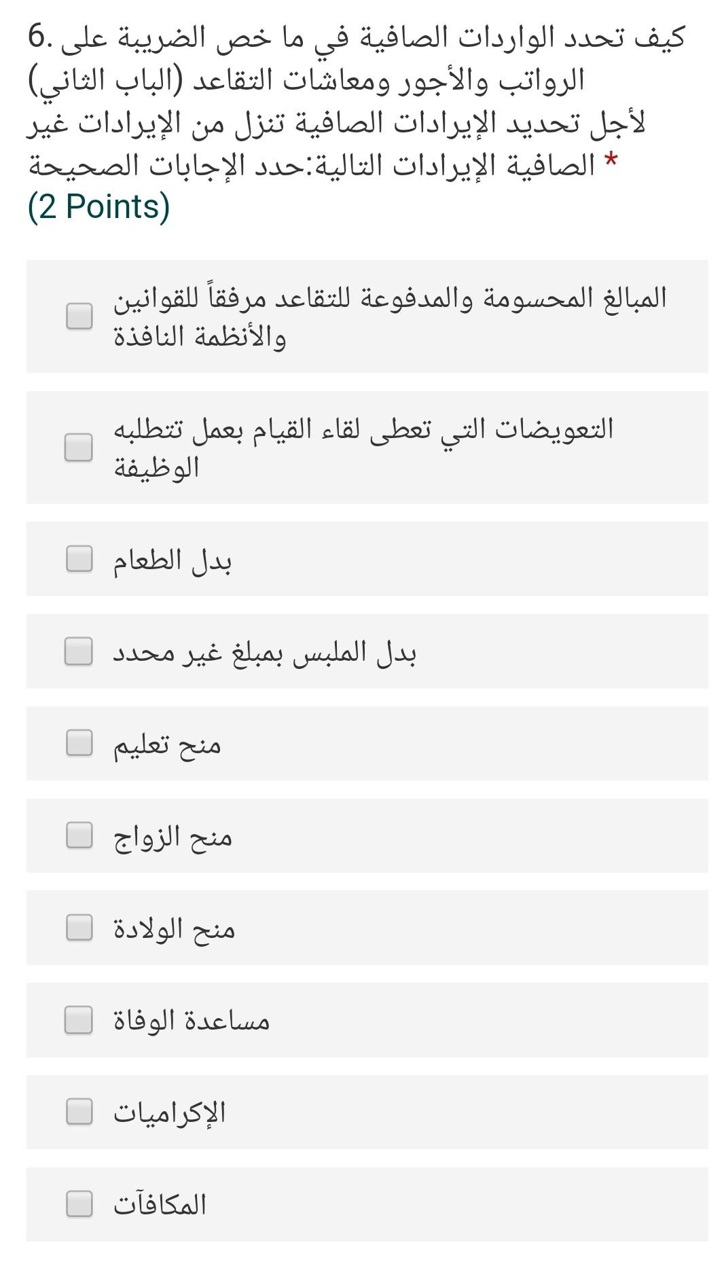The width and height of the screenshot is (724, 1268).
Task: Select the option about بدل الملبس allowance
Action: pos(265,652)
